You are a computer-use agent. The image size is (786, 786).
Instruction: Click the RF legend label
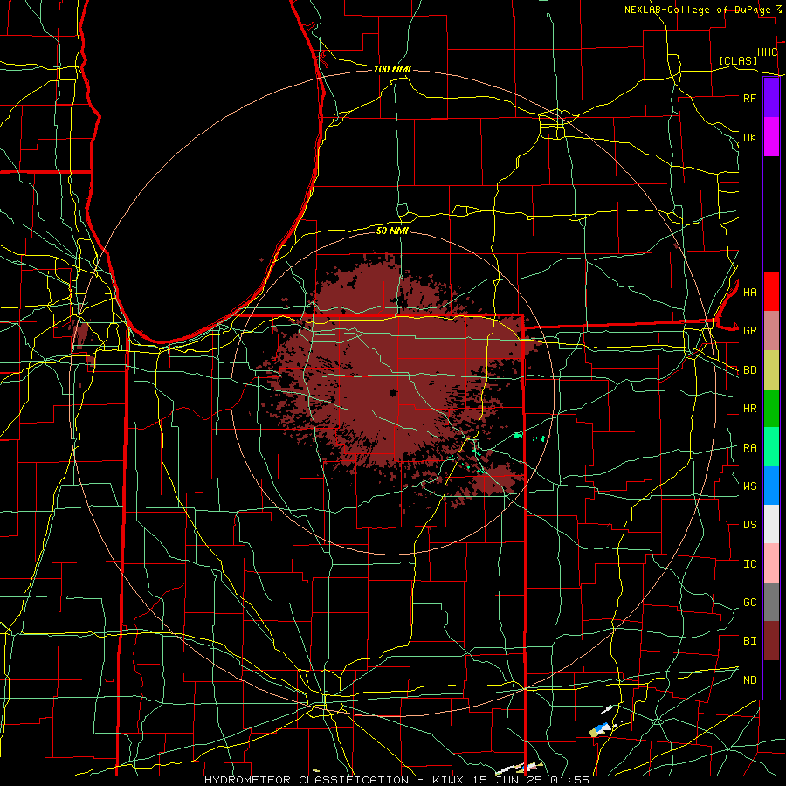[x=749, y=98]
